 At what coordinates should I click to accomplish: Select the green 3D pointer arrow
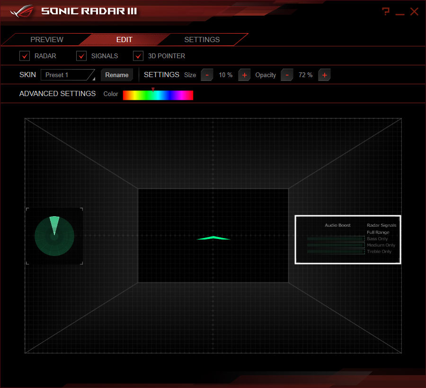[213, 238]
